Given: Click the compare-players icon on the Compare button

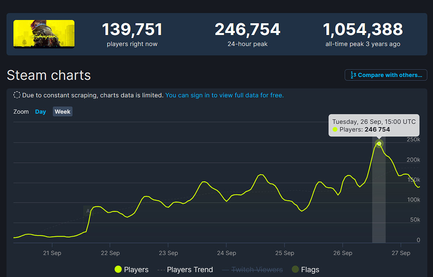Looking at the screenshot, I should 354,75.
